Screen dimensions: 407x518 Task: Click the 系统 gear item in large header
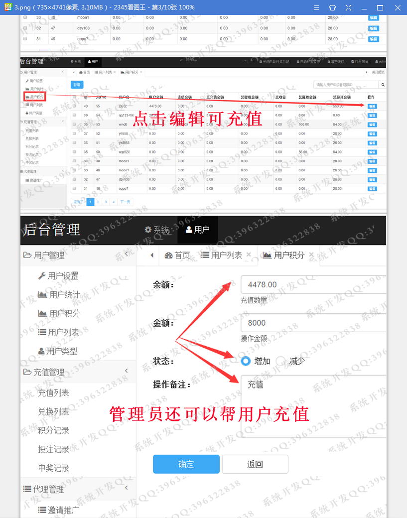[157, 230]
